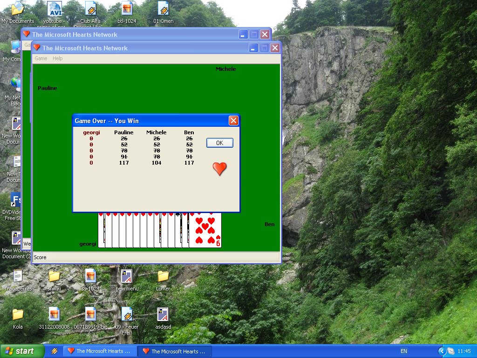Select the six of hearts card
The image size is (477, 358).
coord(205,229)
